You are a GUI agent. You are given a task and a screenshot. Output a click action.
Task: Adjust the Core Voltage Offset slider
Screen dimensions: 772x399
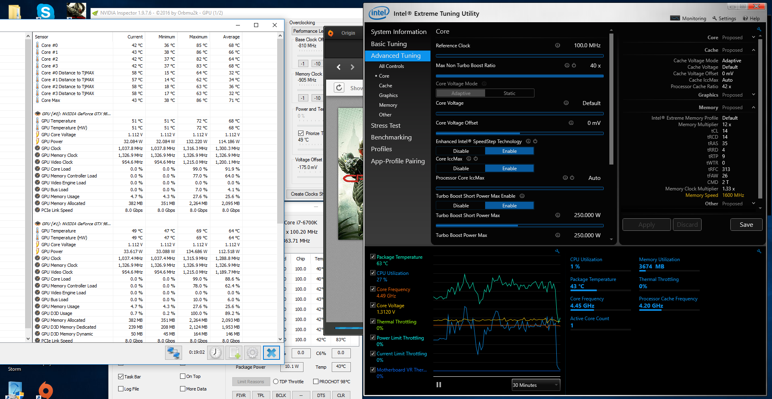tap(520, 133)
